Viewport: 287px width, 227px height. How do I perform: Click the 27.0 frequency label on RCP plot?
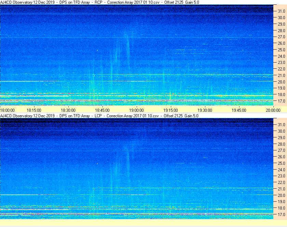[x=282, y=37]
